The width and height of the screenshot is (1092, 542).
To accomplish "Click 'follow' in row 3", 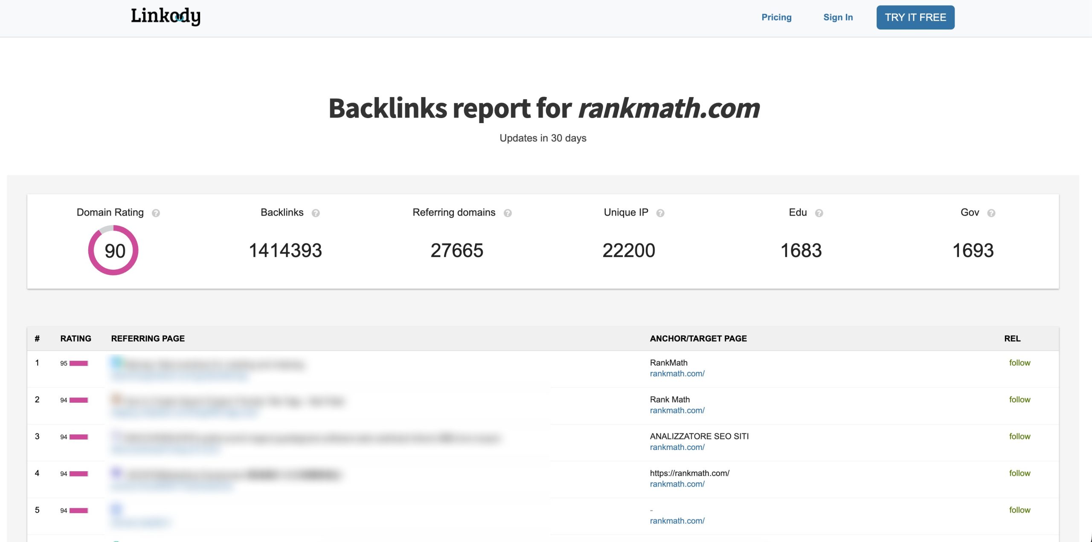I will click(1019, 437).
